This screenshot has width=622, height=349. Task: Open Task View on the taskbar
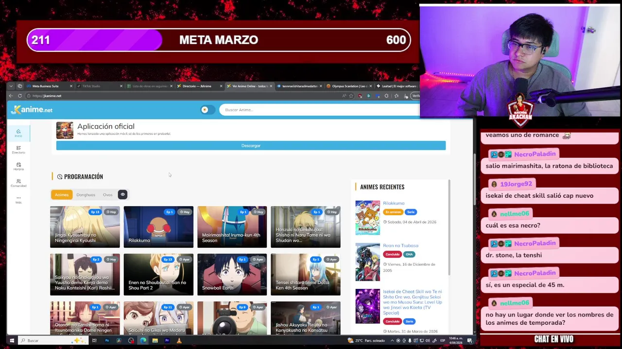pyautogui.click(x=94, y=341)
